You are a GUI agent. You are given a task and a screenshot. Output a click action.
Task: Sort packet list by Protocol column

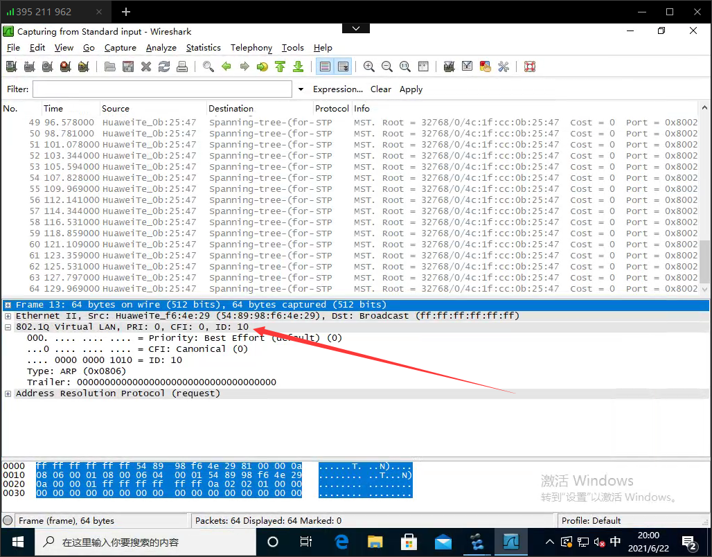point(332,109)
